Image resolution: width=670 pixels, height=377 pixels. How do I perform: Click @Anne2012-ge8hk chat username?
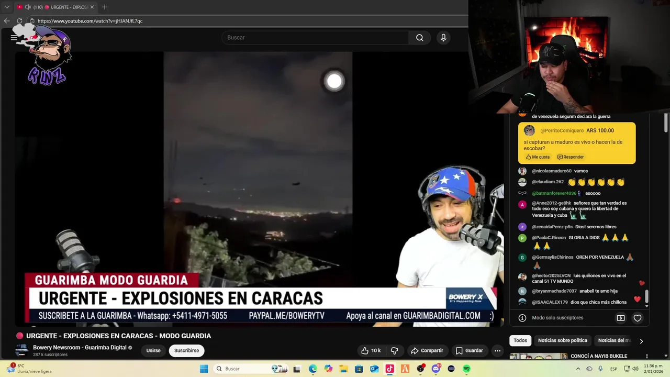pyautogui.click(x=551, y=203)
